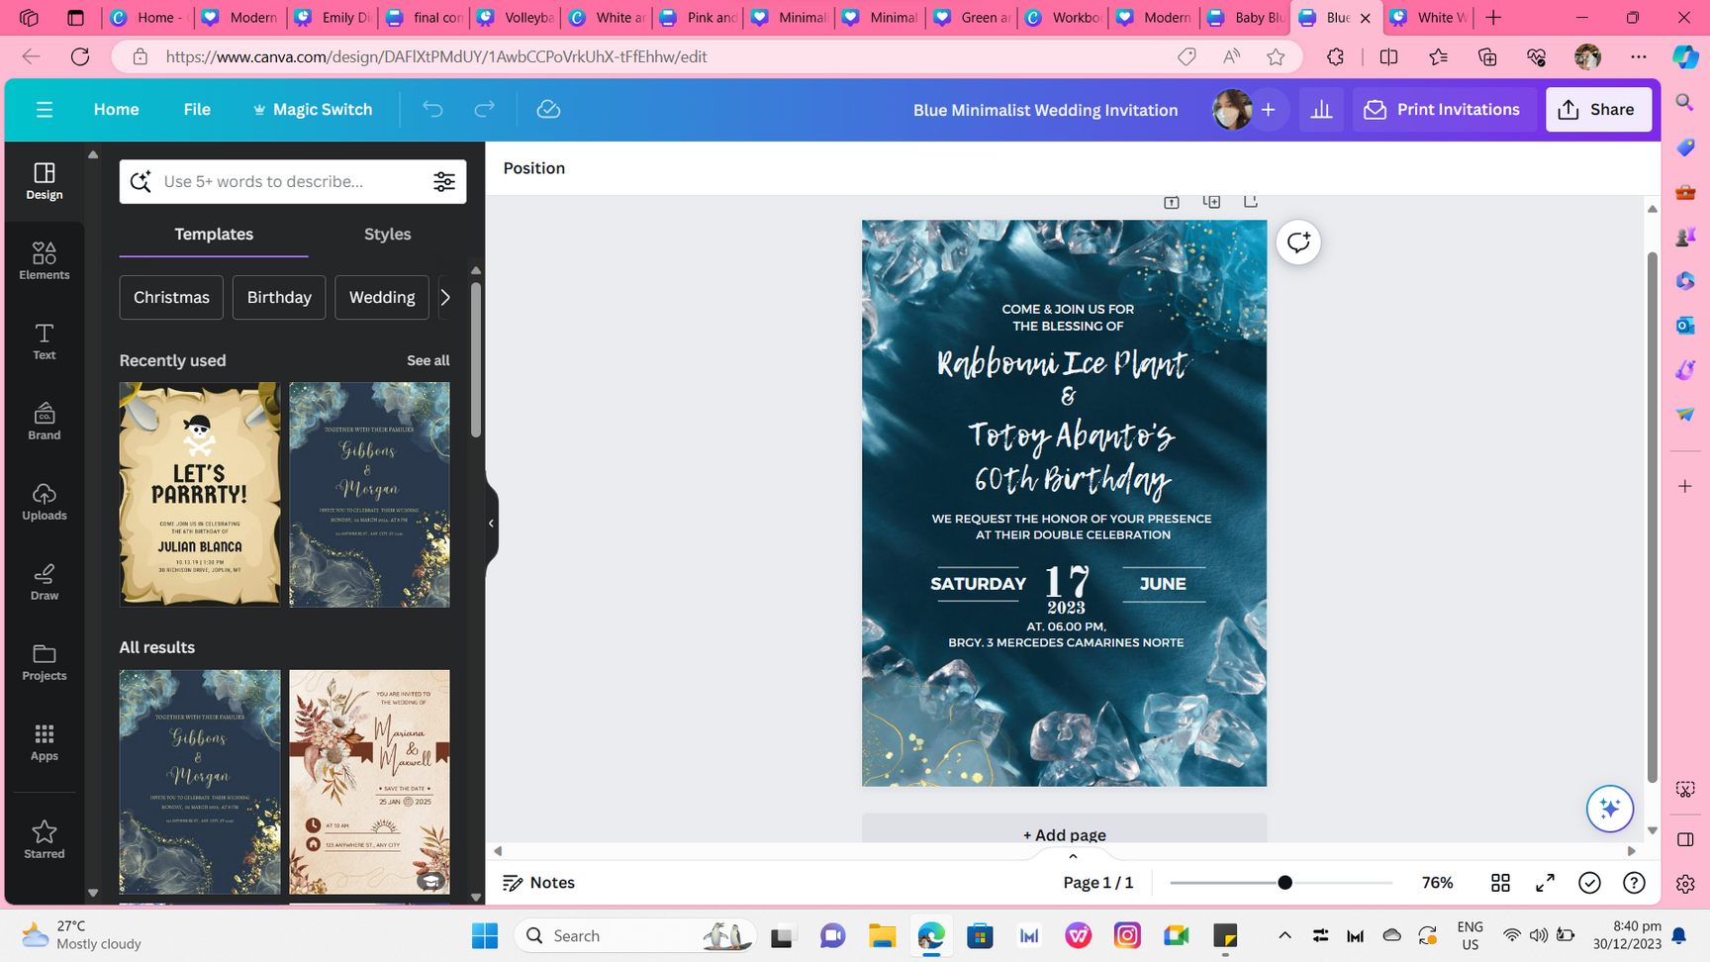Switch to the Styles tab
The height and width of the screenshot is (962, 1710).
387,234
